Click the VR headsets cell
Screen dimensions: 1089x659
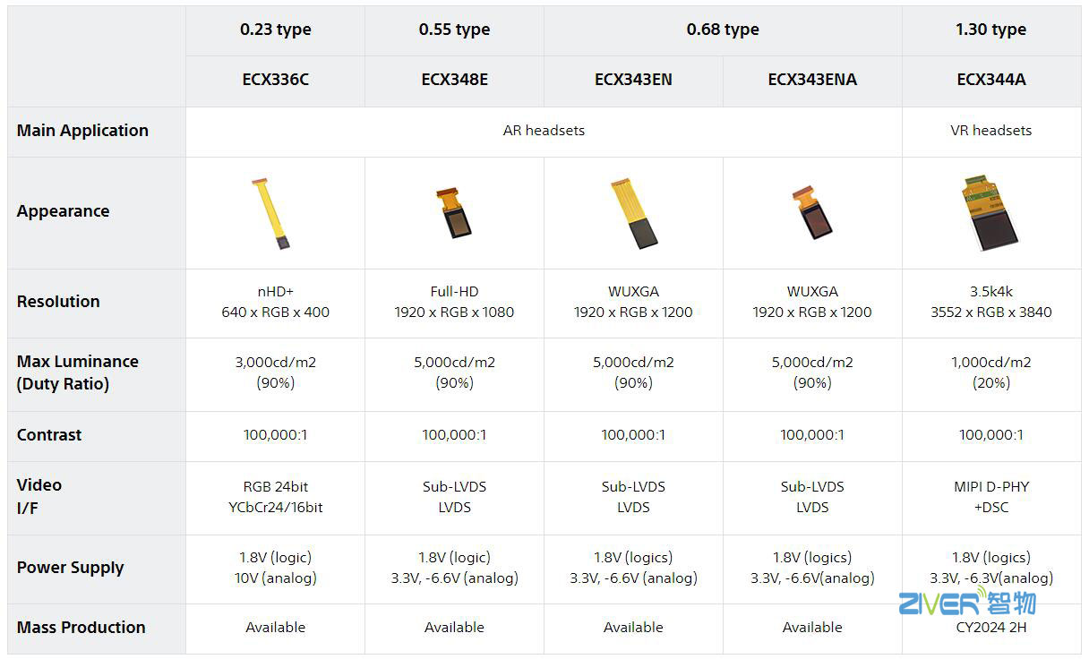(x=990, y=131)
